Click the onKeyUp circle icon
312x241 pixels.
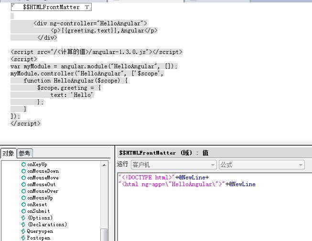pos(24,165)
